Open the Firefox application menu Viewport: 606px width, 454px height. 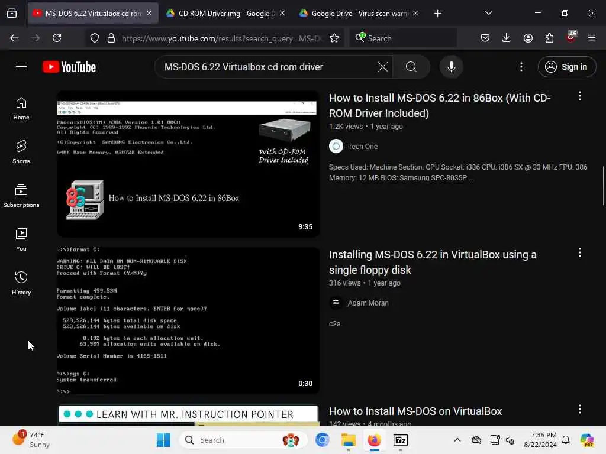coord(592,38)
